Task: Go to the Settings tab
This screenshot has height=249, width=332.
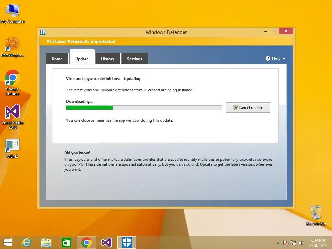Action: point(135,58)
